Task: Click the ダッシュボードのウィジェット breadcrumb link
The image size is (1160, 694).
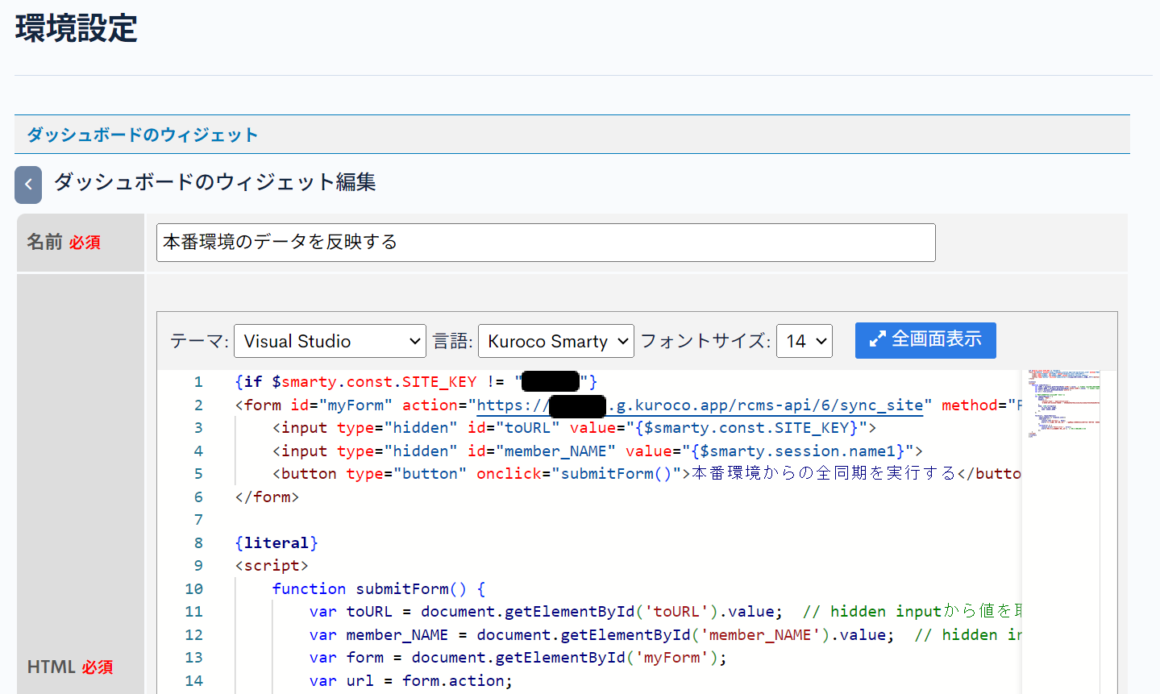Action: (x=143, y=135)
